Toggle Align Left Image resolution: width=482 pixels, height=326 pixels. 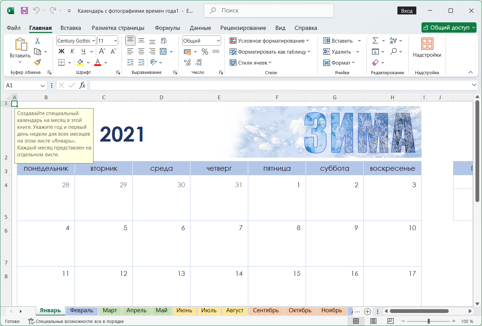(x=130, y=52)
